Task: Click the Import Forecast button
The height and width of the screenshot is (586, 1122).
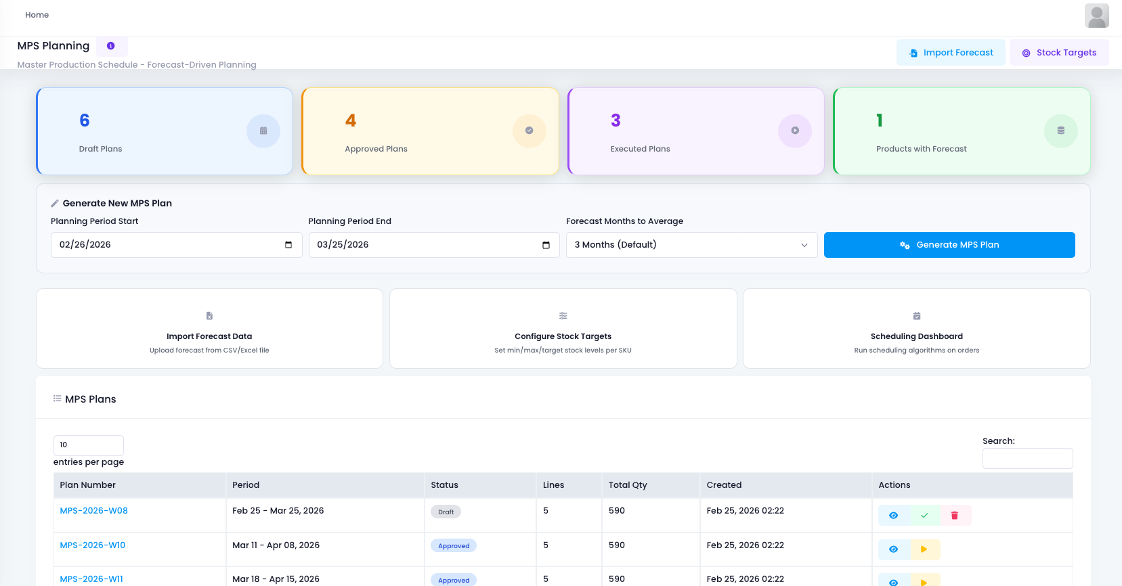Action: coord(951,53)
